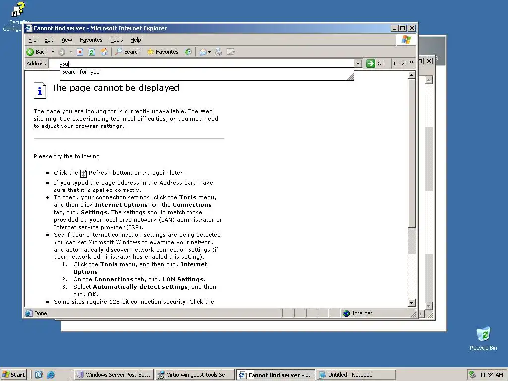Click the vertical scrollbar thumb
The height and width of the screenshot is (381, 508).
pos(411,153)
